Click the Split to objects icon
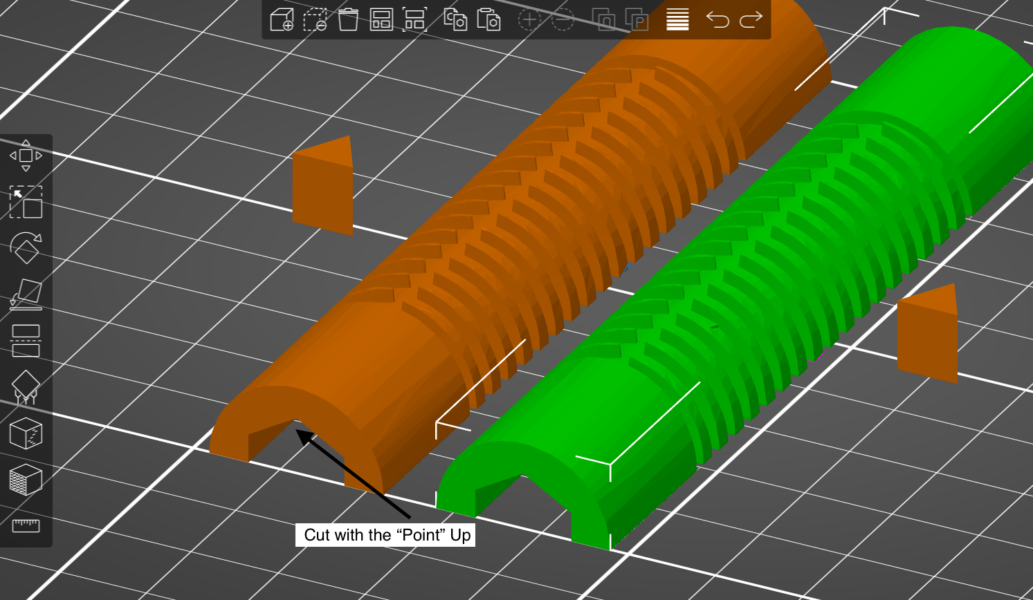The image size is (1033, 600). (x=603, y=19)
